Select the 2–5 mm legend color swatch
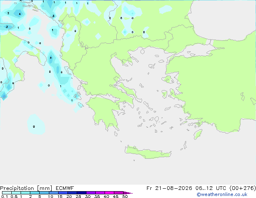Screen dimensions: 256x198 tap(35, 193)
